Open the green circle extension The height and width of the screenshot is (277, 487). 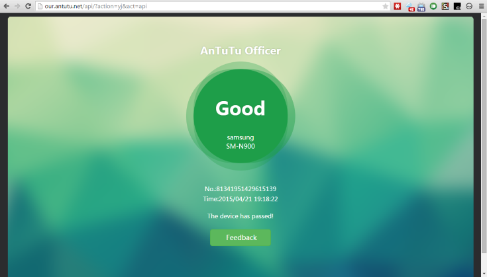pos(433,6)
